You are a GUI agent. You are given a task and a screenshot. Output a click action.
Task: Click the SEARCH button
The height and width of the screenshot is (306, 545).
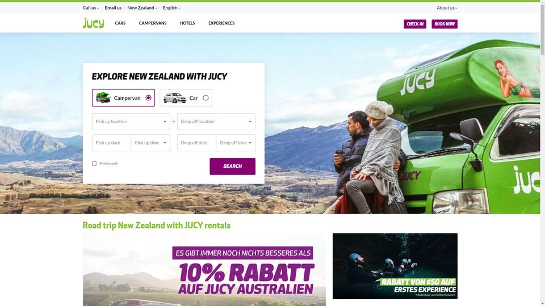[x=233, y=167]
